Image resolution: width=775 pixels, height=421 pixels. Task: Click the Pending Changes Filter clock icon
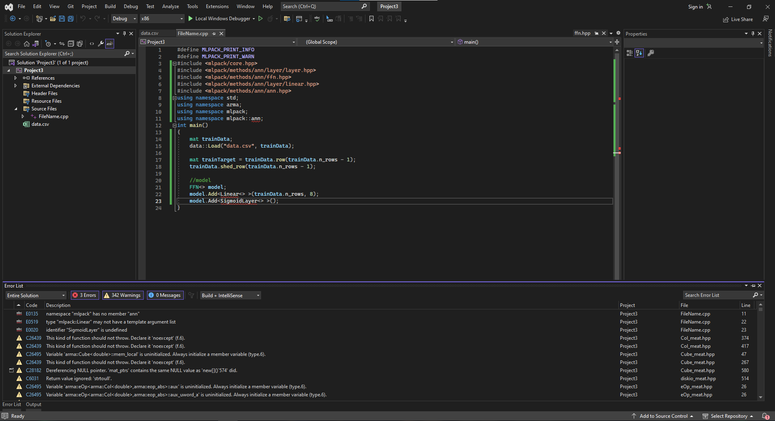point(48,44)
